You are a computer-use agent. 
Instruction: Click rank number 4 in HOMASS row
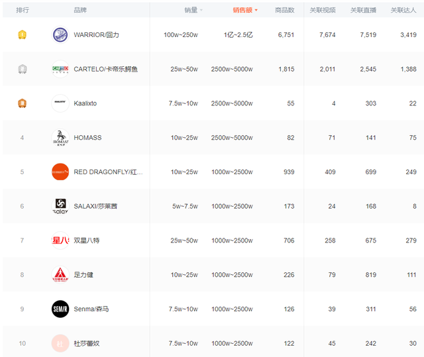[x=22, y=138]
